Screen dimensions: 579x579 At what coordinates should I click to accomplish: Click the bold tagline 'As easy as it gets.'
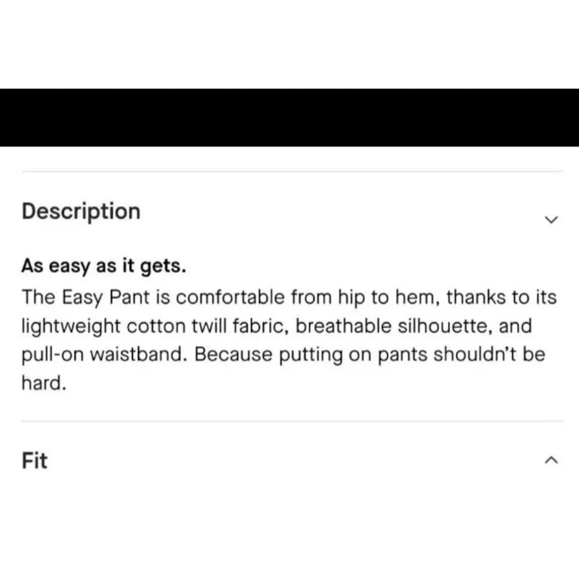coord(104,266)
